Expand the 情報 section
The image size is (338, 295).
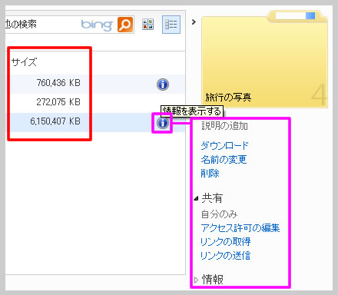pos(197,280)
